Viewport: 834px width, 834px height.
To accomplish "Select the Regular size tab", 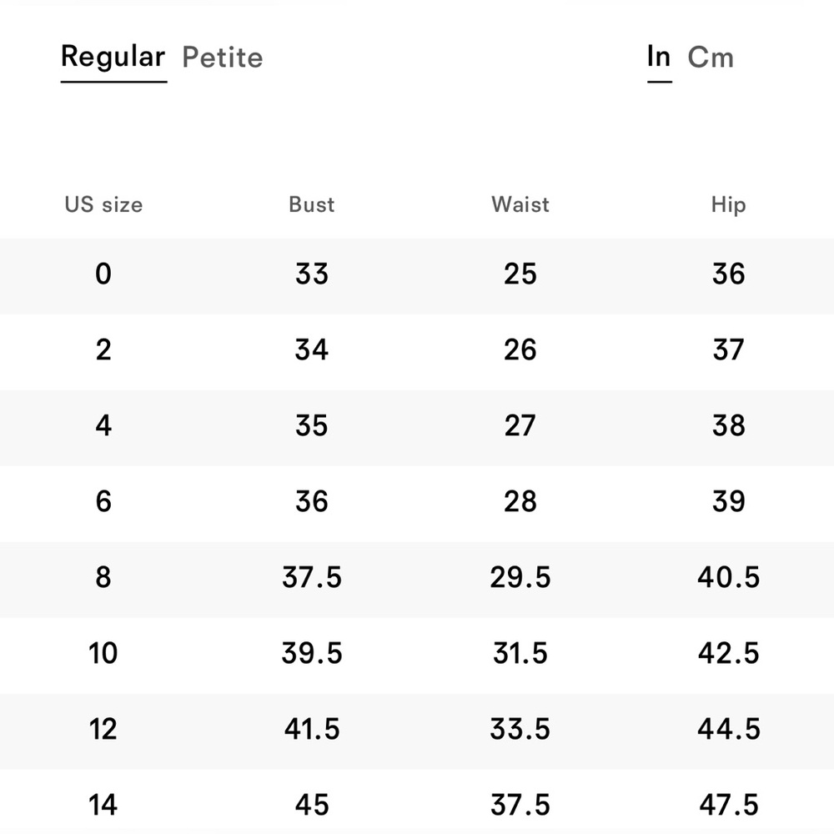I will pos(113,58).
